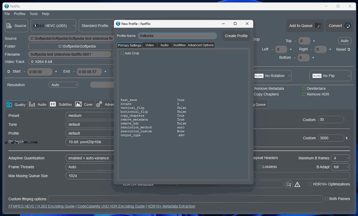
Task: Open the Preset medium dropdown
Action: click(90, 116)
